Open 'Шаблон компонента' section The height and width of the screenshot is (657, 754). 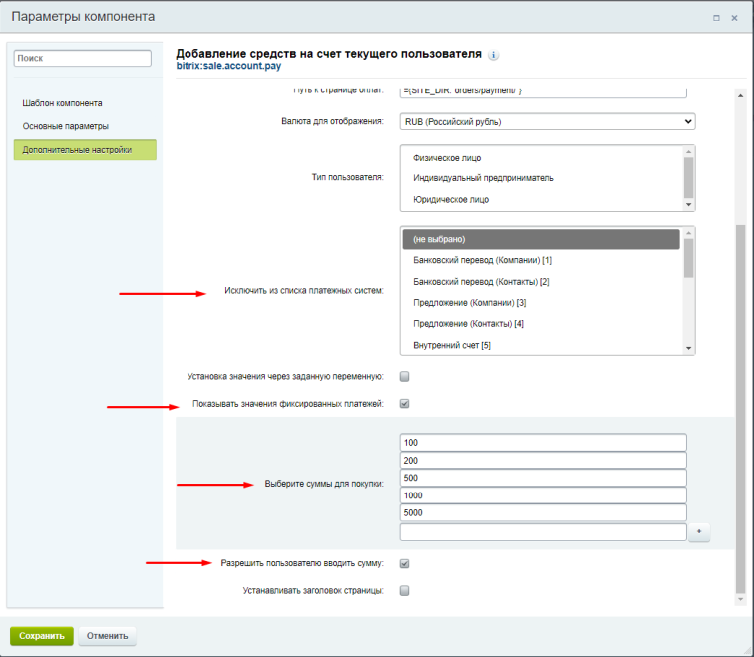point(62,103)
